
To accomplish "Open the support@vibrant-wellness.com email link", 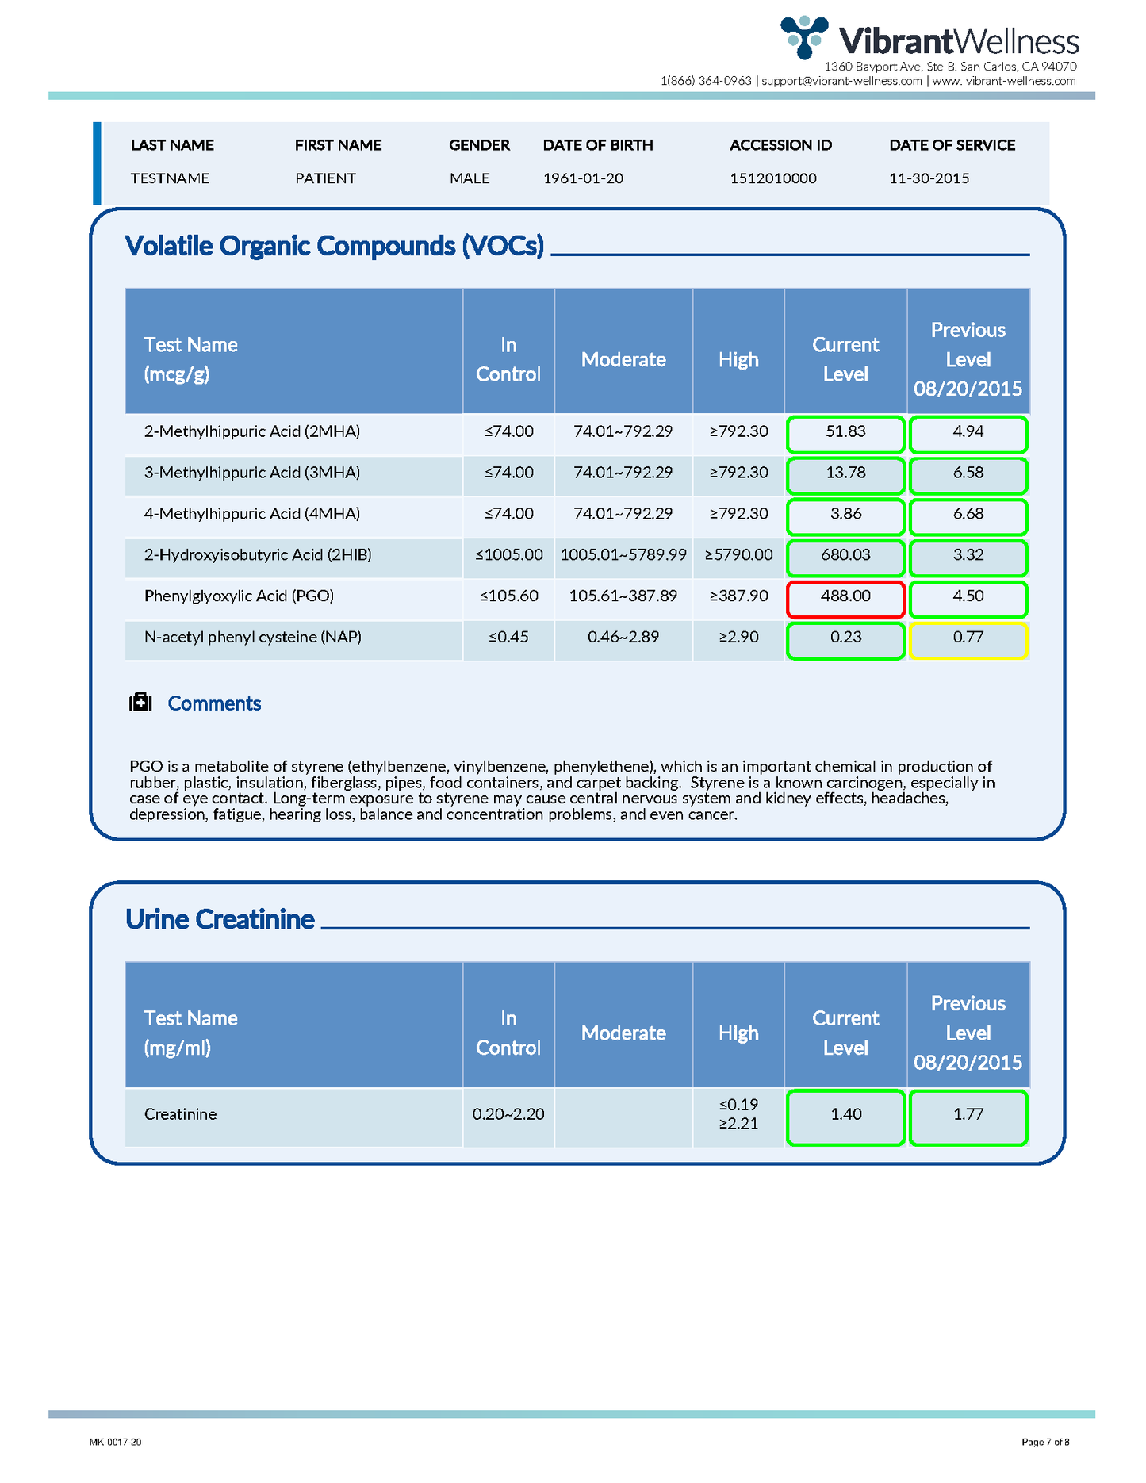I will pos(841,81).
